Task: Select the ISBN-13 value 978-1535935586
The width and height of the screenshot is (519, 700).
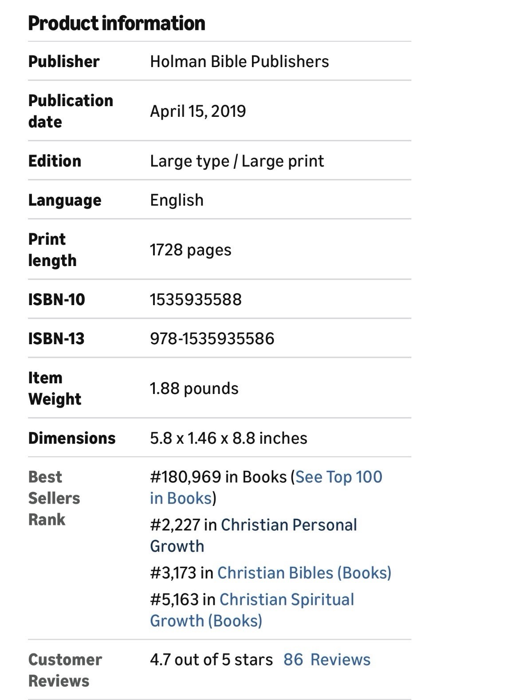Action: [212, 338]
